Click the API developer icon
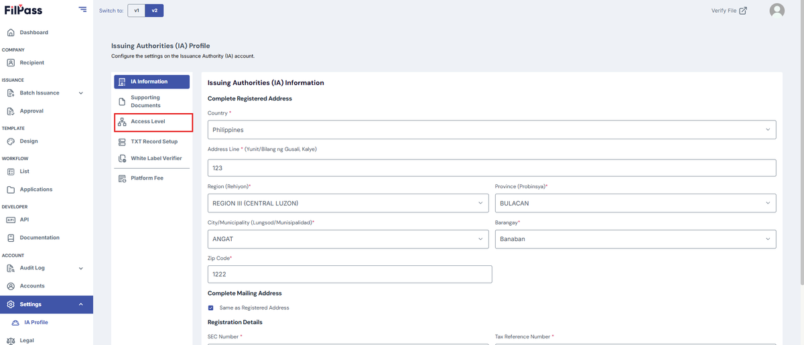The width and height of the screenshot is (804, 345). (x=11, y=219)
